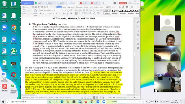Open Firefox from taskbar
The height and width of the screenshot is (104, 185).
point(86,101)
